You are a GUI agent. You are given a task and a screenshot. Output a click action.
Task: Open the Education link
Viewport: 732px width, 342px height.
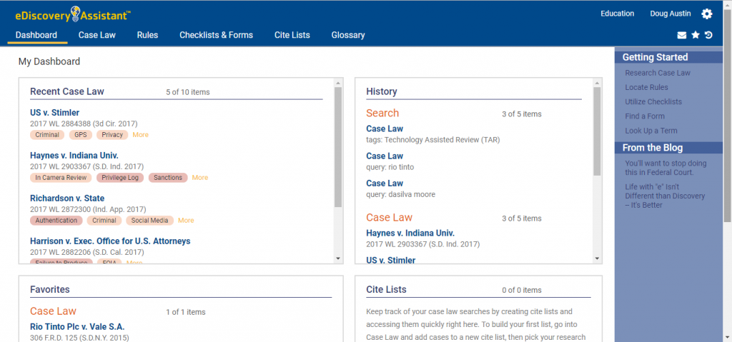[x=617, y=14]
